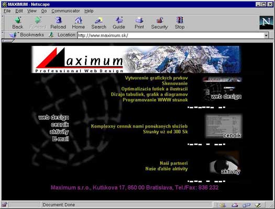
Task: Stop page loading
Action: [180, 23]
